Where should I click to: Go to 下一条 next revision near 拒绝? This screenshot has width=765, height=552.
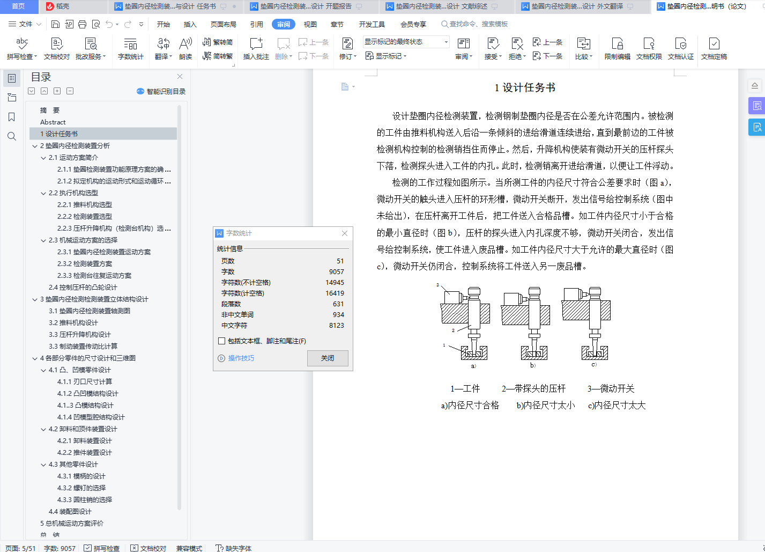547,56
